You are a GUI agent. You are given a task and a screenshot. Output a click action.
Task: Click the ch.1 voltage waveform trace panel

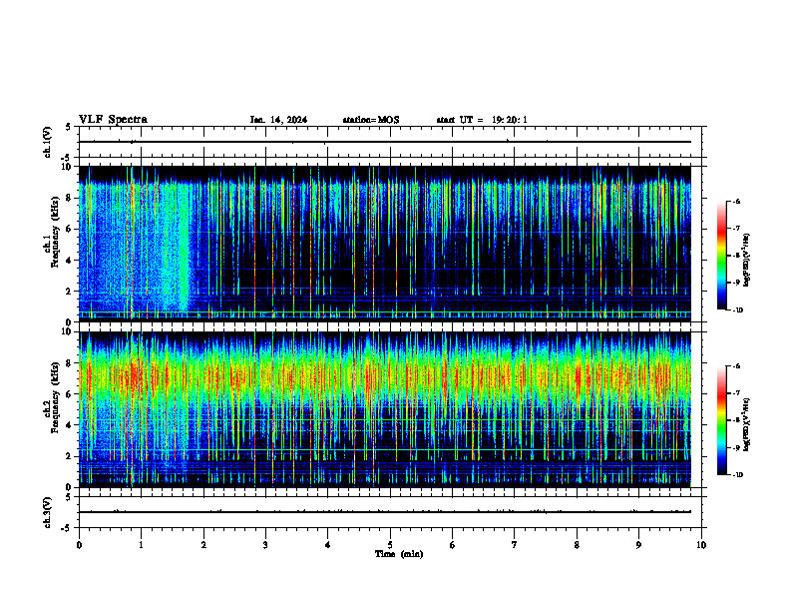coord(390,142)
